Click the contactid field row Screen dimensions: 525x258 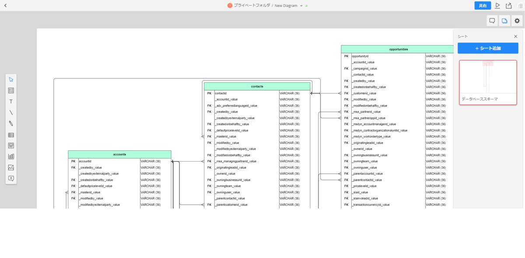point(257,93)
